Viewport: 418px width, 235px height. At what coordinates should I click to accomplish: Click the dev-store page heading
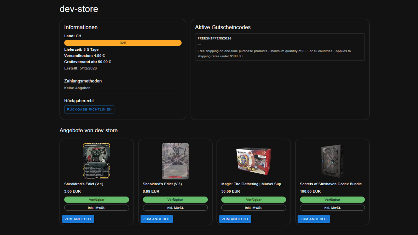click(x=79, y=9)
